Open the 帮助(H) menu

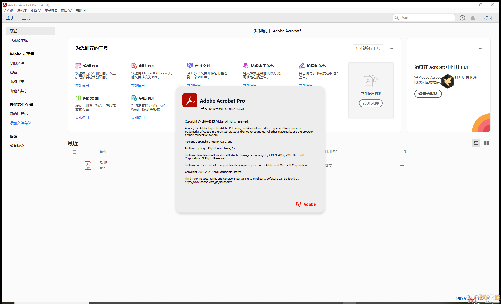81,11
